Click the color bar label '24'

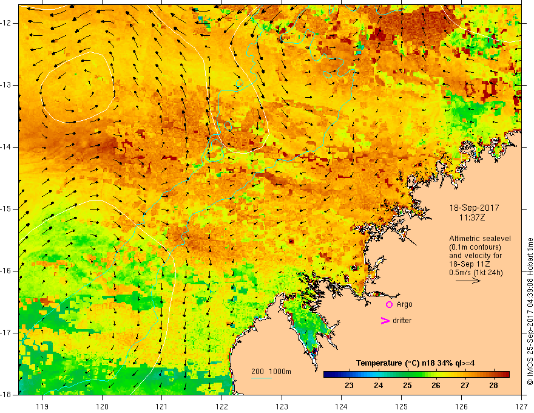[x=379, y=386]
